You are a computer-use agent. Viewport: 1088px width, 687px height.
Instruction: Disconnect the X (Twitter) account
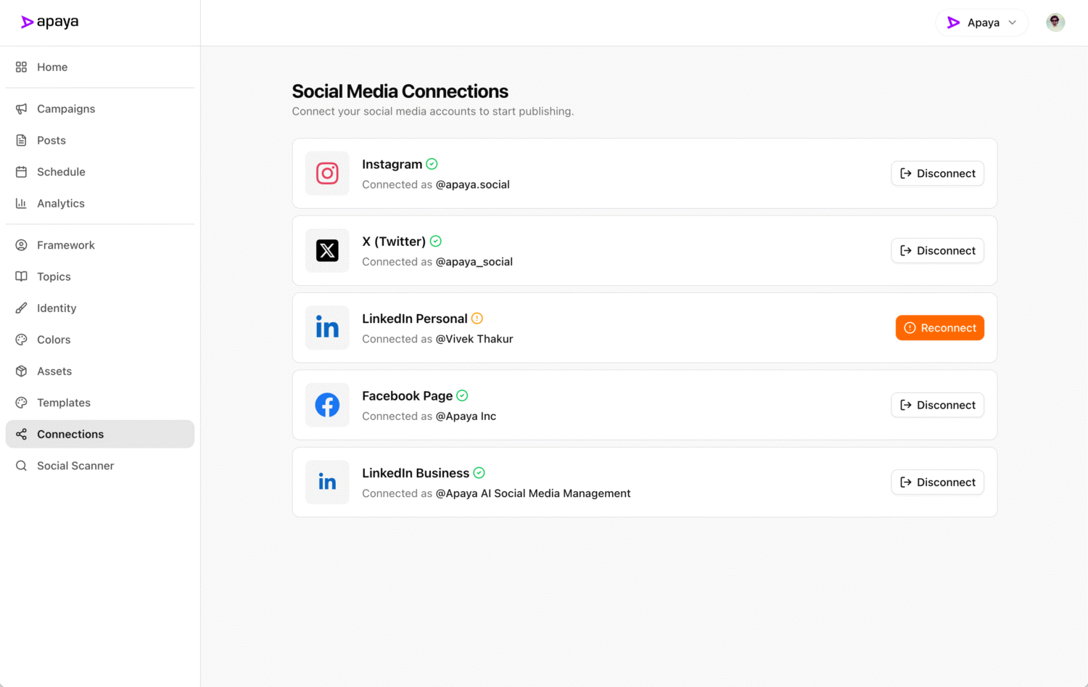(x=937, y=250)
